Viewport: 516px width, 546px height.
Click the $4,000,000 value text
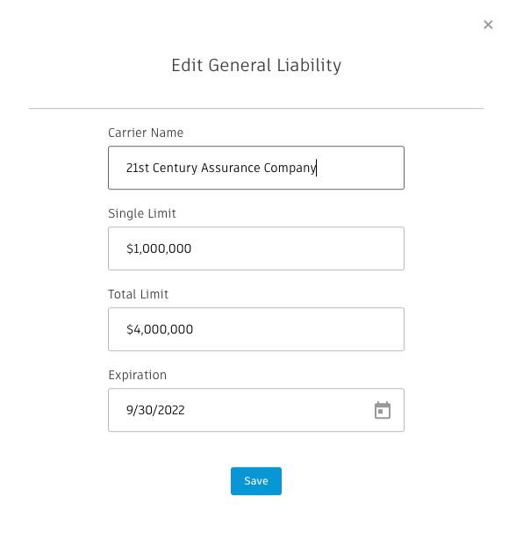[160, 329]
